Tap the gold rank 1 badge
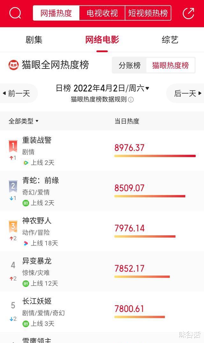This screenshot has width=204, height=343. [13, 146]
